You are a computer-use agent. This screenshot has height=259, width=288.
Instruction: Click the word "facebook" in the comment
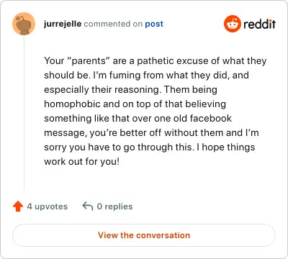click(x=211, y=118)
